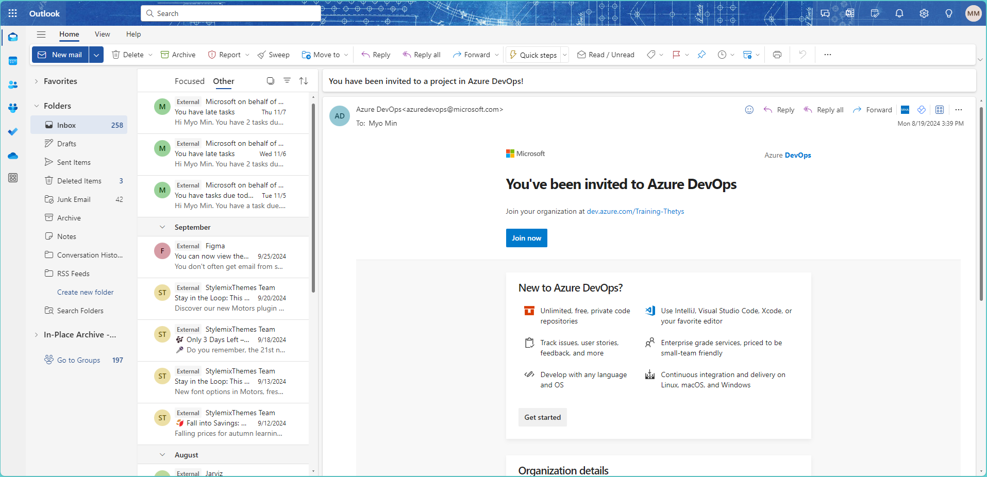The width and height of the screenshot is (987, 477).
Task: Click the Snooze clock icon
Action: tap(722, 55)
